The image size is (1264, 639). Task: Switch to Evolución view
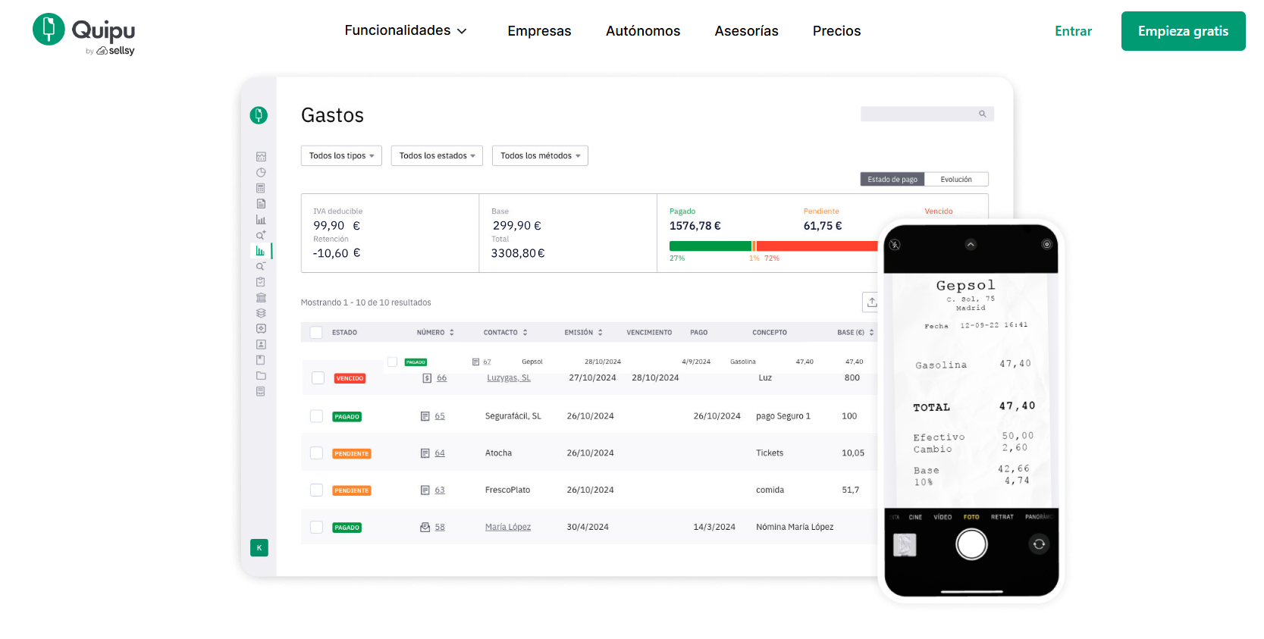[x=956, y=180]
